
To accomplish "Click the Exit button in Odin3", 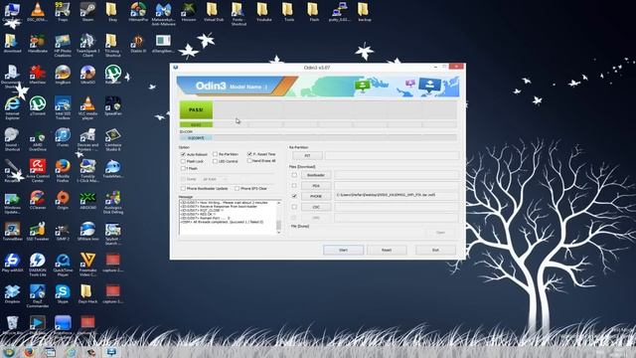I will [435, 250].
